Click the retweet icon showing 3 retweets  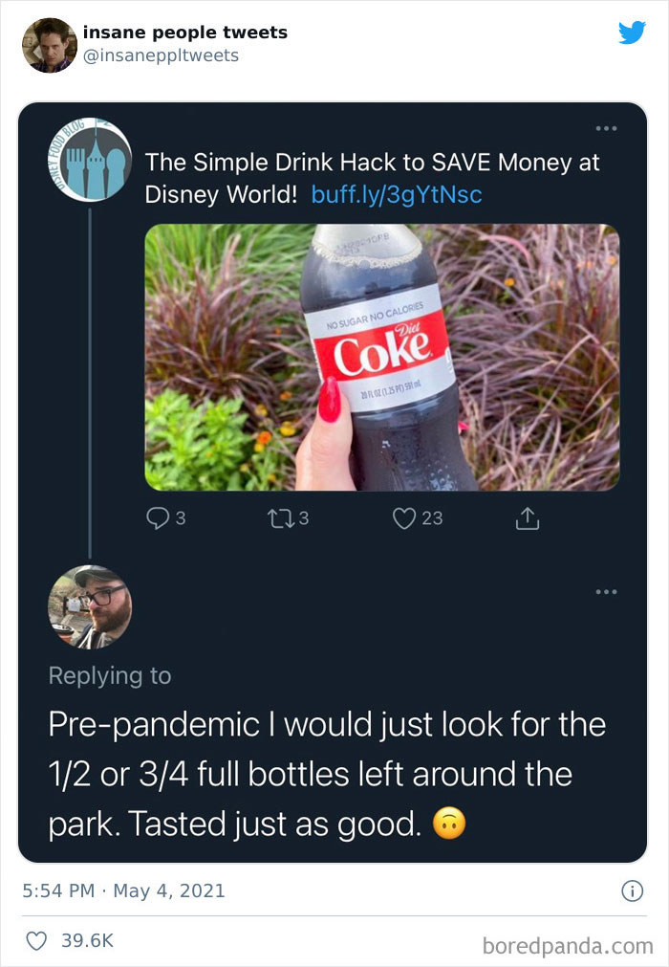click(281, 518)
